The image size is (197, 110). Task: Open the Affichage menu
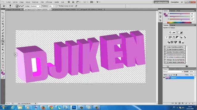tap(49, 2)
